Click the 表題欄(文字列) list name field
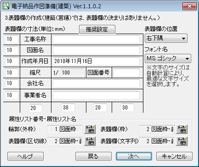199x167 pixels. point(162,141)
